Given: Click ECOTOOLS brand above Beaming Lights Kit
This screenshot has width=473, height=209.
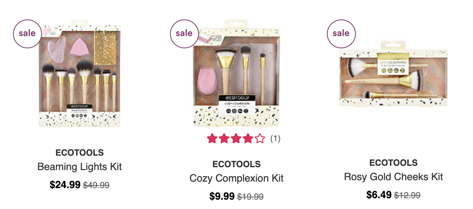Looking at the screenshot, I should (80, 153).
